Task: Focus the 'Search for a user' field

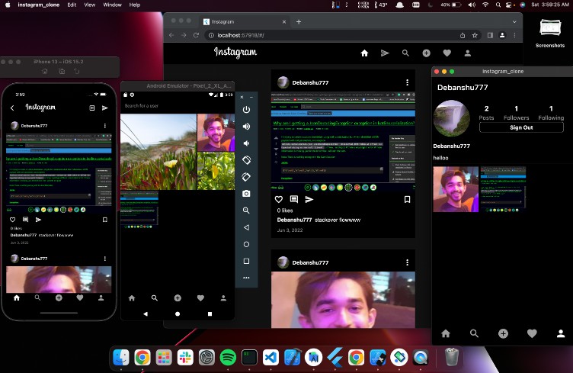Action: coord(178,106)
